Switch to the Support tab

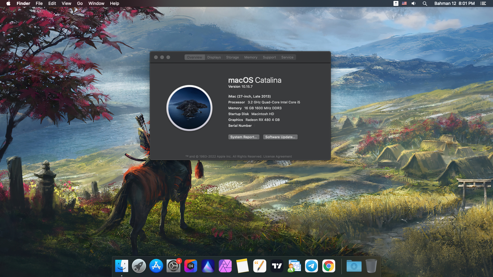coord(269,57)
